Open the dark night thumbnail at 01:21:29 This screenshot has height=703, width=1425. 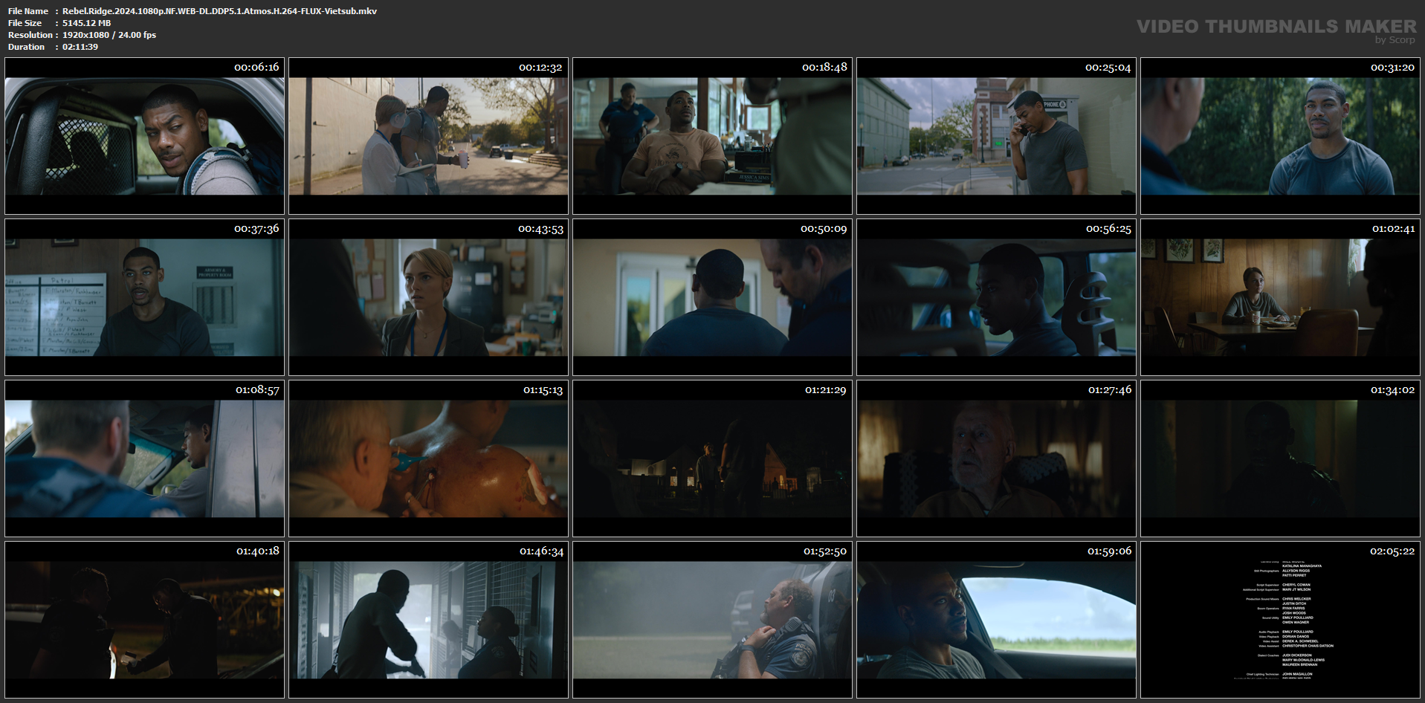pos(712,459)
